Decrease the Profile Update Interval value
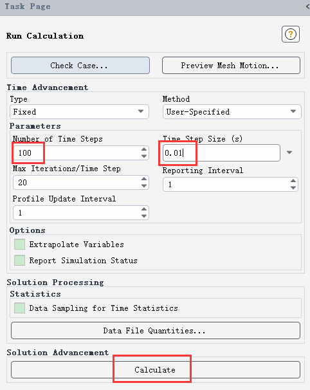The height and width of the screenshot is (390, 310). (143, 216)
